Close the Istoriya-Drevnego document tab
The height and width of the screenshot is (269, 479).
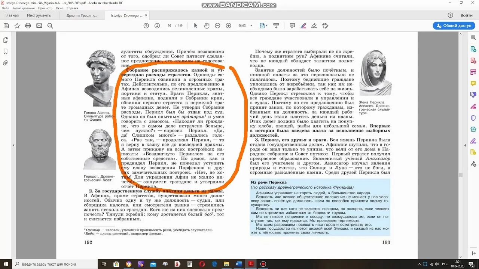[146, 15]
